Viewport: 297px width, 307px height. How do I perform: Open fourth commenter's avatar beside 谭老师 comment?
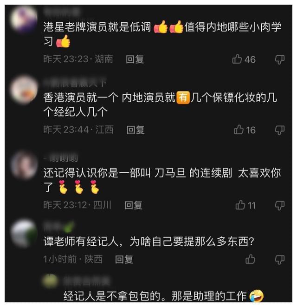point(24,233)
